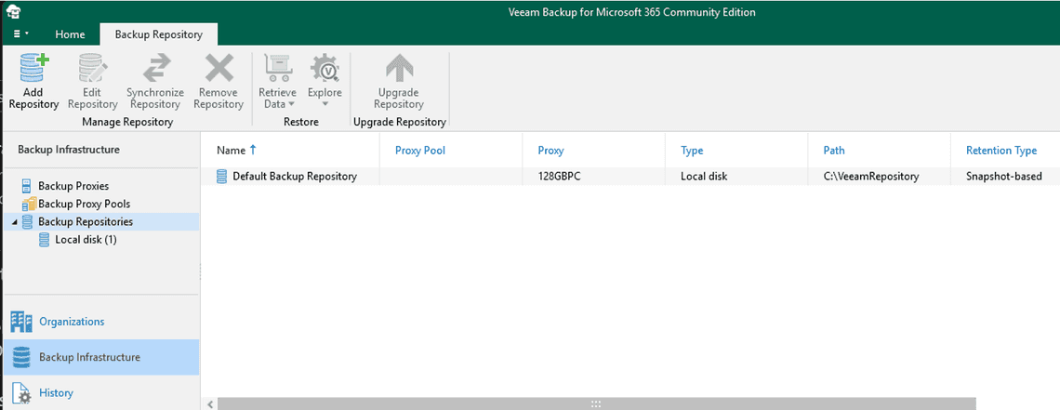
Task: Select the Backup Repositories tree node
Action: click(86, 221)
